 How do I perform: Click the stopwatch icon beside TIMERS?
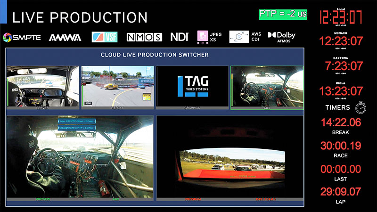point(361,107)
